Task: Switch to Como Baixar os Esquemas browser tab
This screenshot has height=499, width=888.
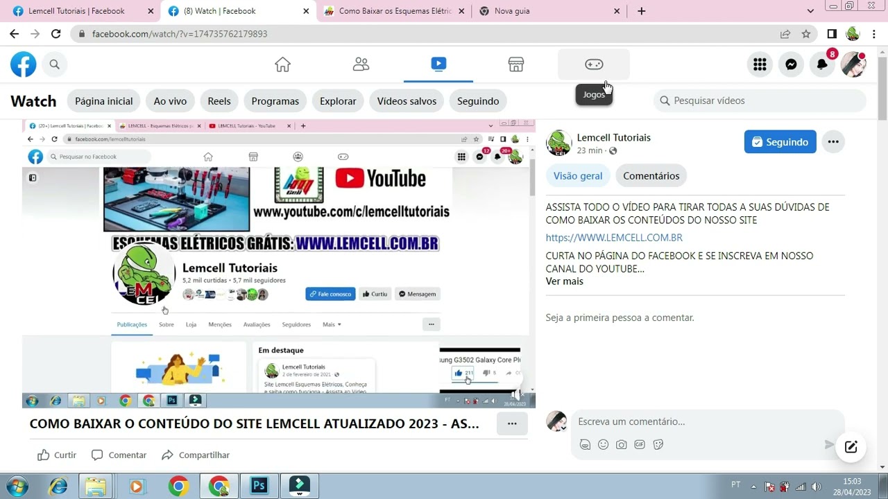Action: 394,11
